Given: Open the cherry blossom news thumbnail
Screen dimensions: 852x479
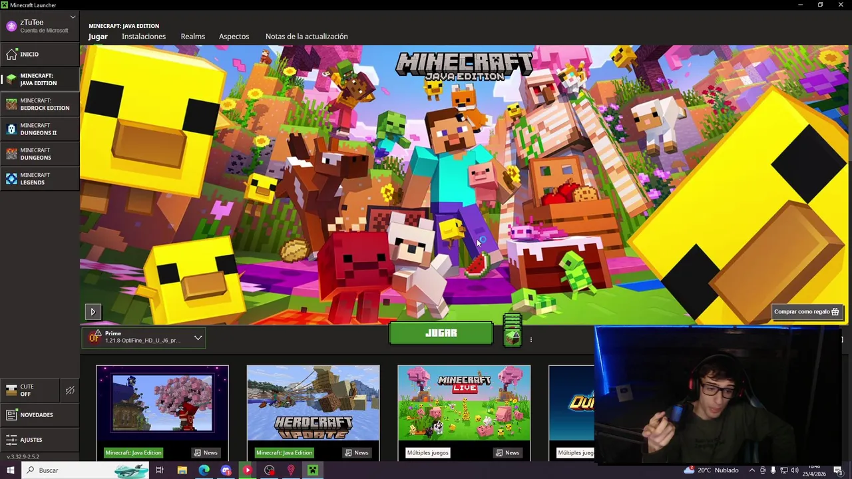Looking at the screenshot, I should [x=162, y=403].
